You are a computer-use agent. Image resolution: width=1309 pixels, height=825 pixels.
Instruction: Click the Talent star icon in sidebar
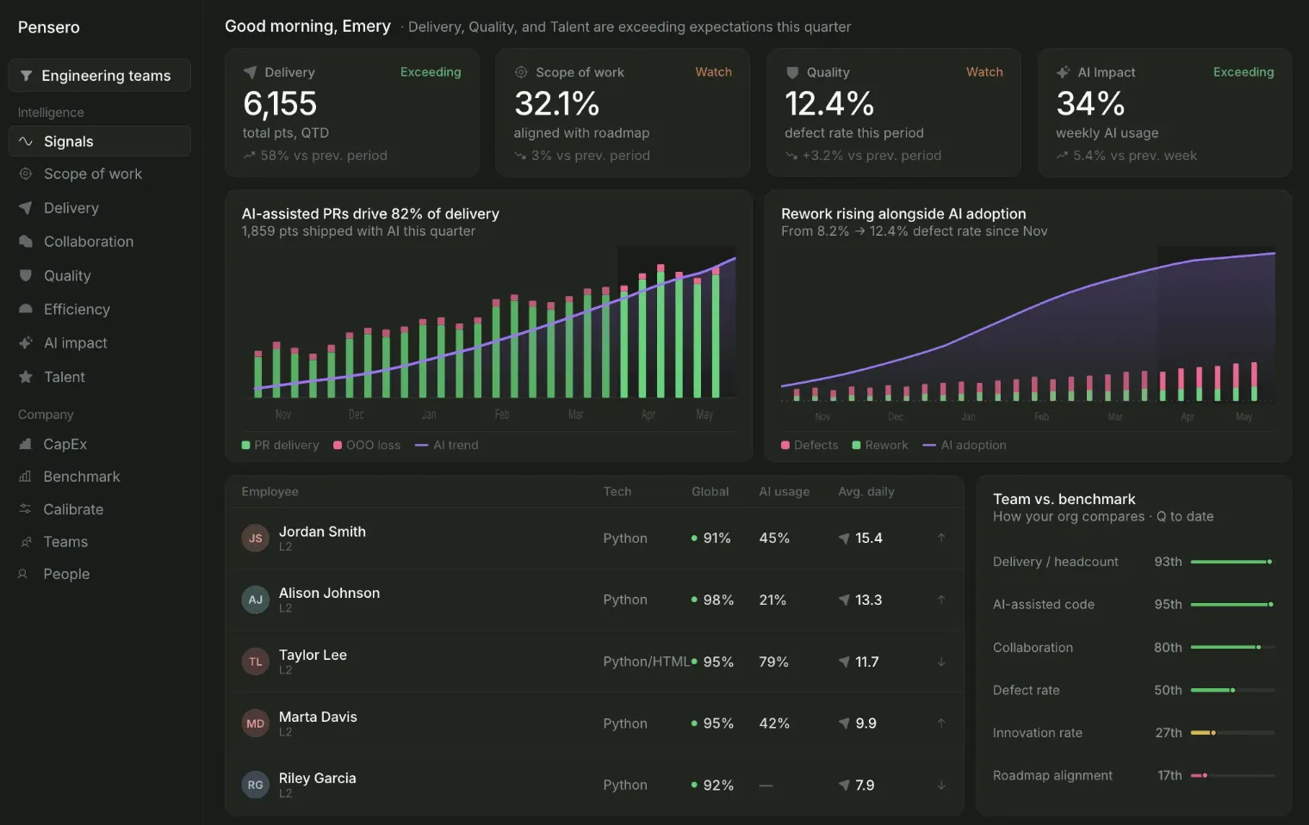click(26, 377)
